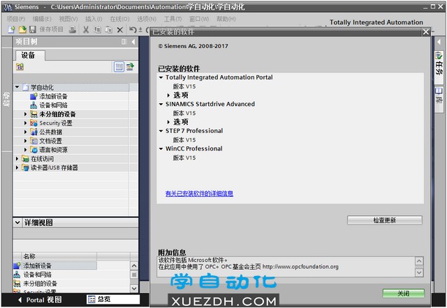Switch to Portal 视图
This screenshot has height=308, width=447.
pos(40,300)
